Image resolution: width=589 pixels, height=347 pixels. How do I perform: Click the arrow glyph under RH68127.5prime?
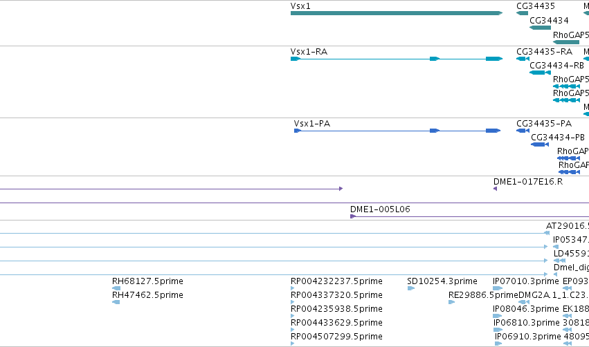[116, 288]
